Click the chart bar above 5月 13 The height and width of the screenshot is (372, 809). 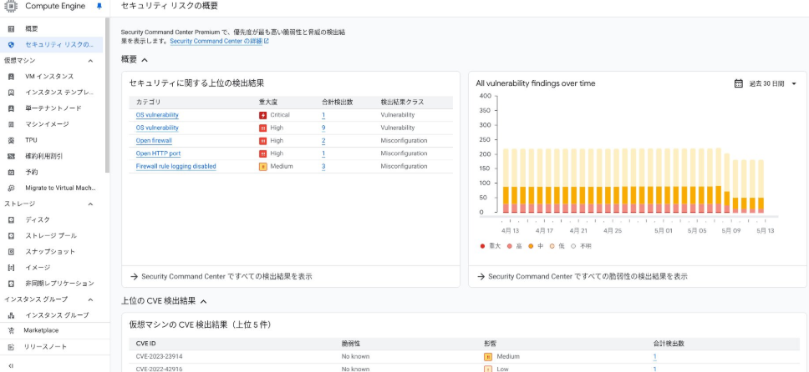click(761, 186)
